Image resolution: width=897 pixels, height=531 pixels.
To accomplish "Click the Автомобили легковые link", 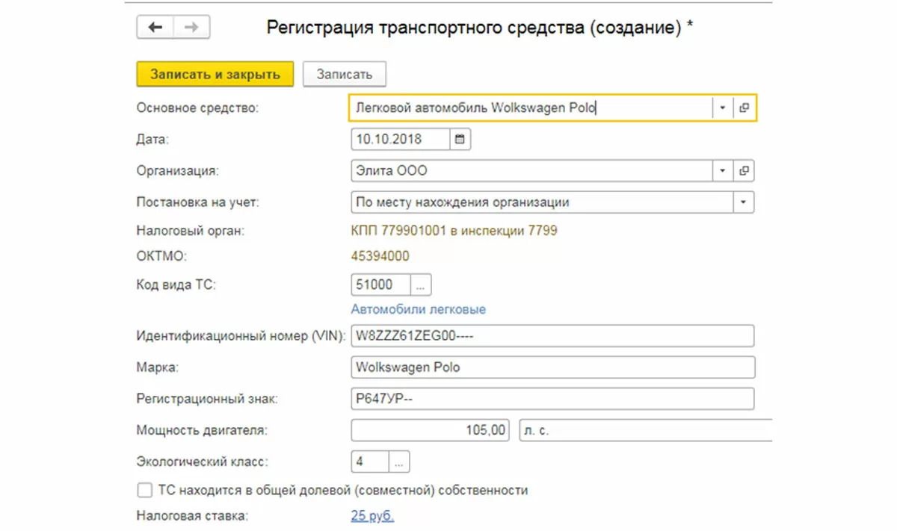I will click(x=419, y=309).
